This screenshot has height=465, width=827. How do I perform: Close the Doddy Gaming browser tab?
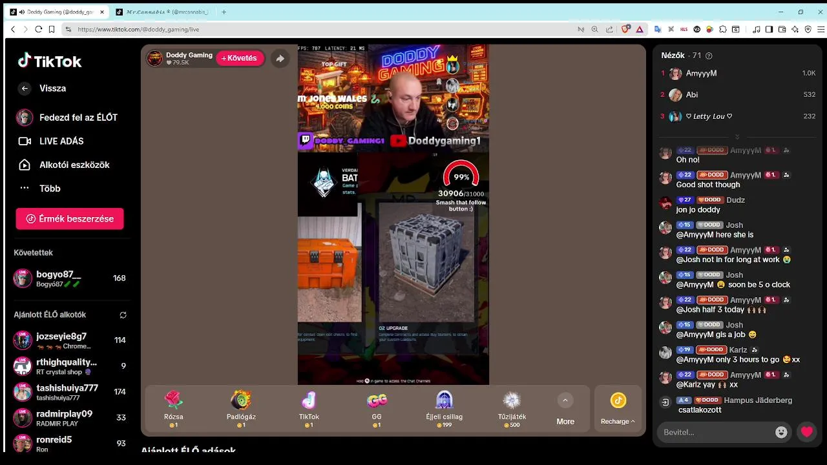point(102,12)
